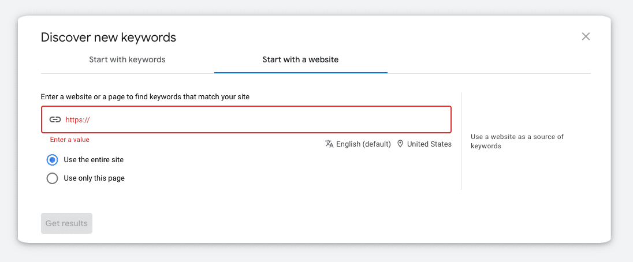Click the Enter a value error message
Viewport: 633px width, 262px height.
pyautogui.click(x=70, y=140)
